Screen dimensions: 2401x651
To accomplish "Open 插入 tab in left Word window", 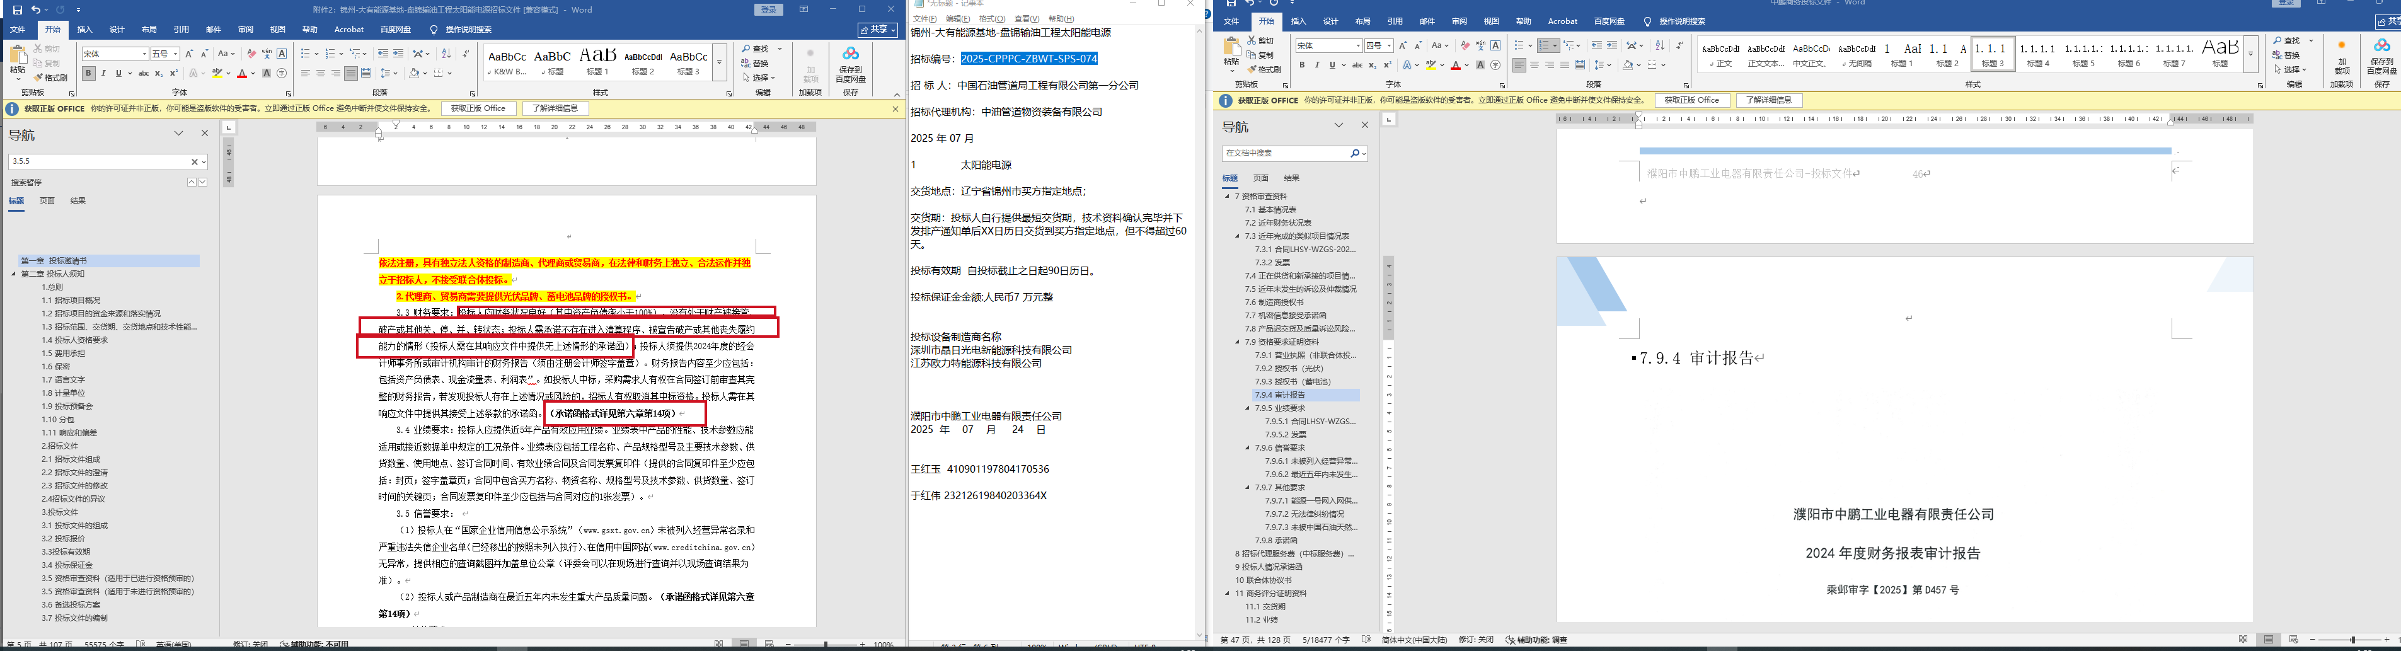I will [x=85, y=30].
